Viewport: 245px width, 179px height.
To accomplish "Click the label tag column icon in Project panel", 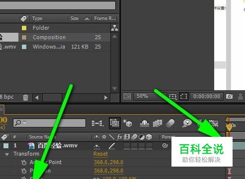I will click(x=24, y=18).
